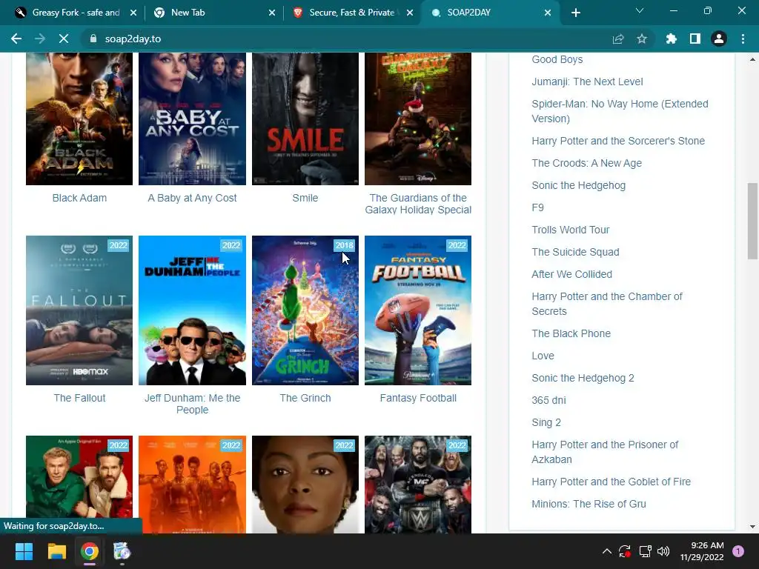Click the A Baby at Any Cost link
759x569 pixels.
pos(192,198)
